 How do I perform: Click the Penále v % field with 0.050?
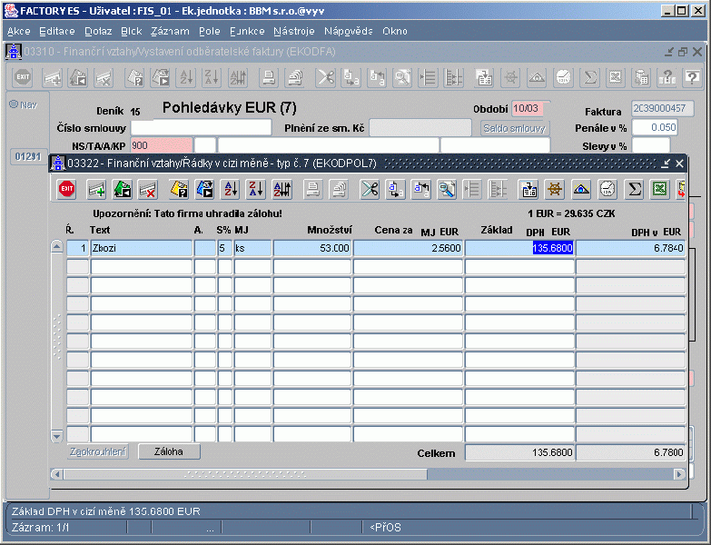655,127
